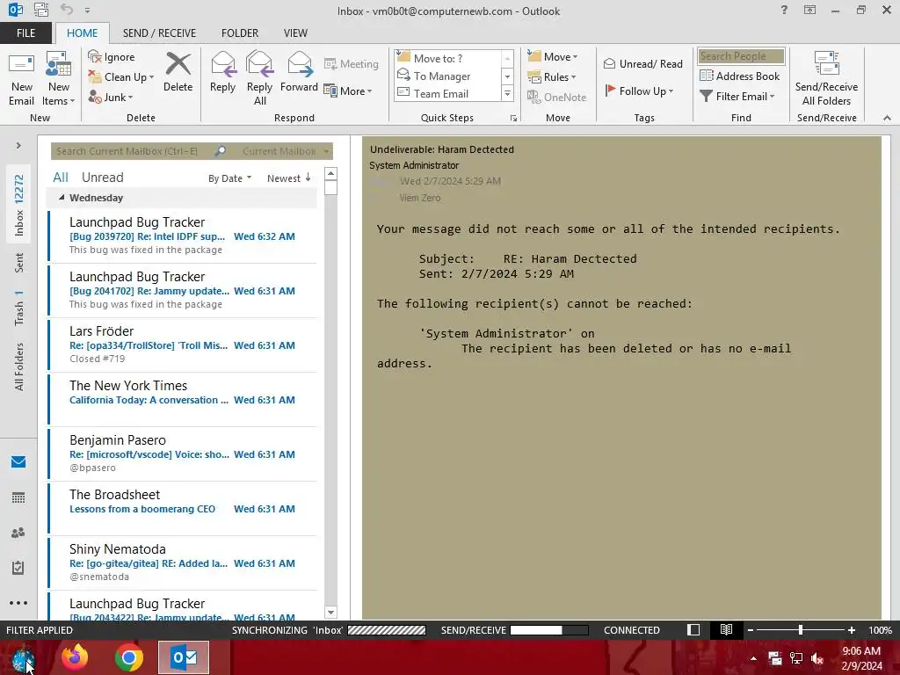This screenshot has width=900, height=675.
Task: Collapse the ribbon
Action: [887, 118]
